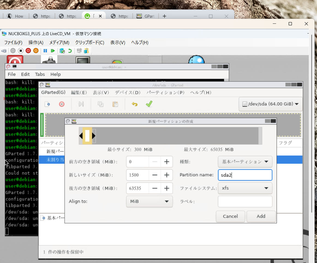Screen dimensions: 317x263
Task: Open クリップボード(C) menu in VM connection
Action: click(90, 43)
